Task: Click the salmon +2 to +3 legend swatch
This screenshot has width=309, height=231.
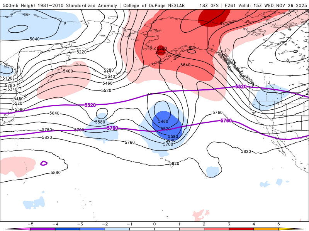Action: pos(216,229)
